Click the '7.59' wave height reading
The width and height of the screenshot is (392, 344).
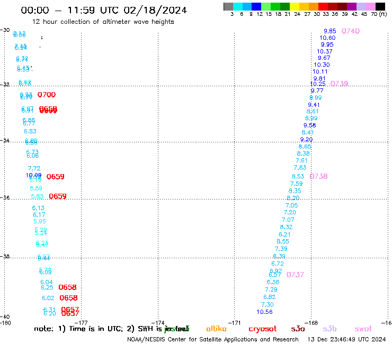pos(297,184)
